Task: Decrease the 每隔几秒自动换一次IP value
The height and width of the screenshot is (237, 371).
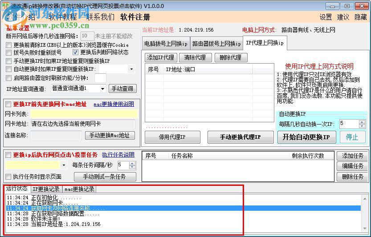Action: click(362, 126)
